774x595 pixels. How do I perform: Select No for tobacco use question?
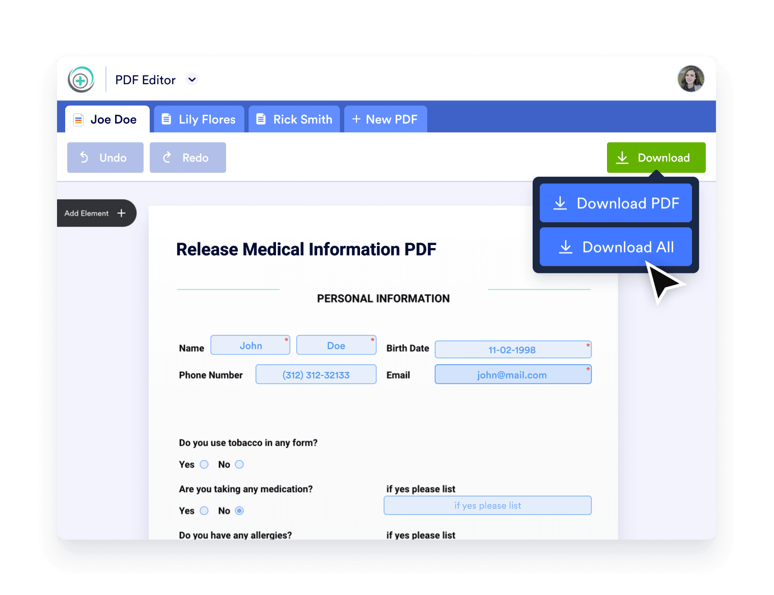(239, 464)
